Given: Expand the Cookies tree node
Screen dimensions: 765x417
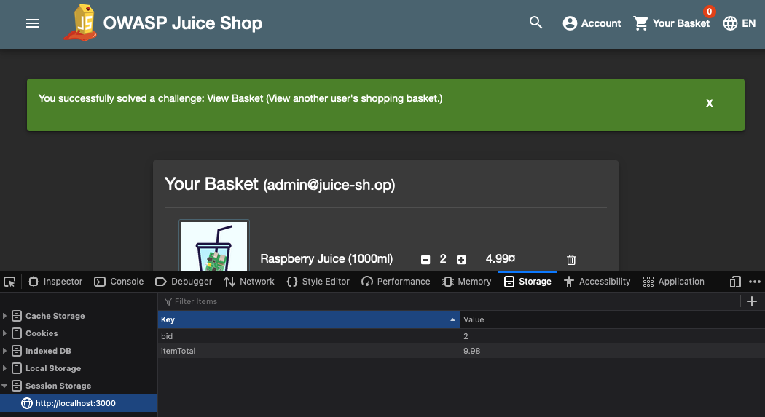Looking at the screenshot, I should [x=4, y=333].
